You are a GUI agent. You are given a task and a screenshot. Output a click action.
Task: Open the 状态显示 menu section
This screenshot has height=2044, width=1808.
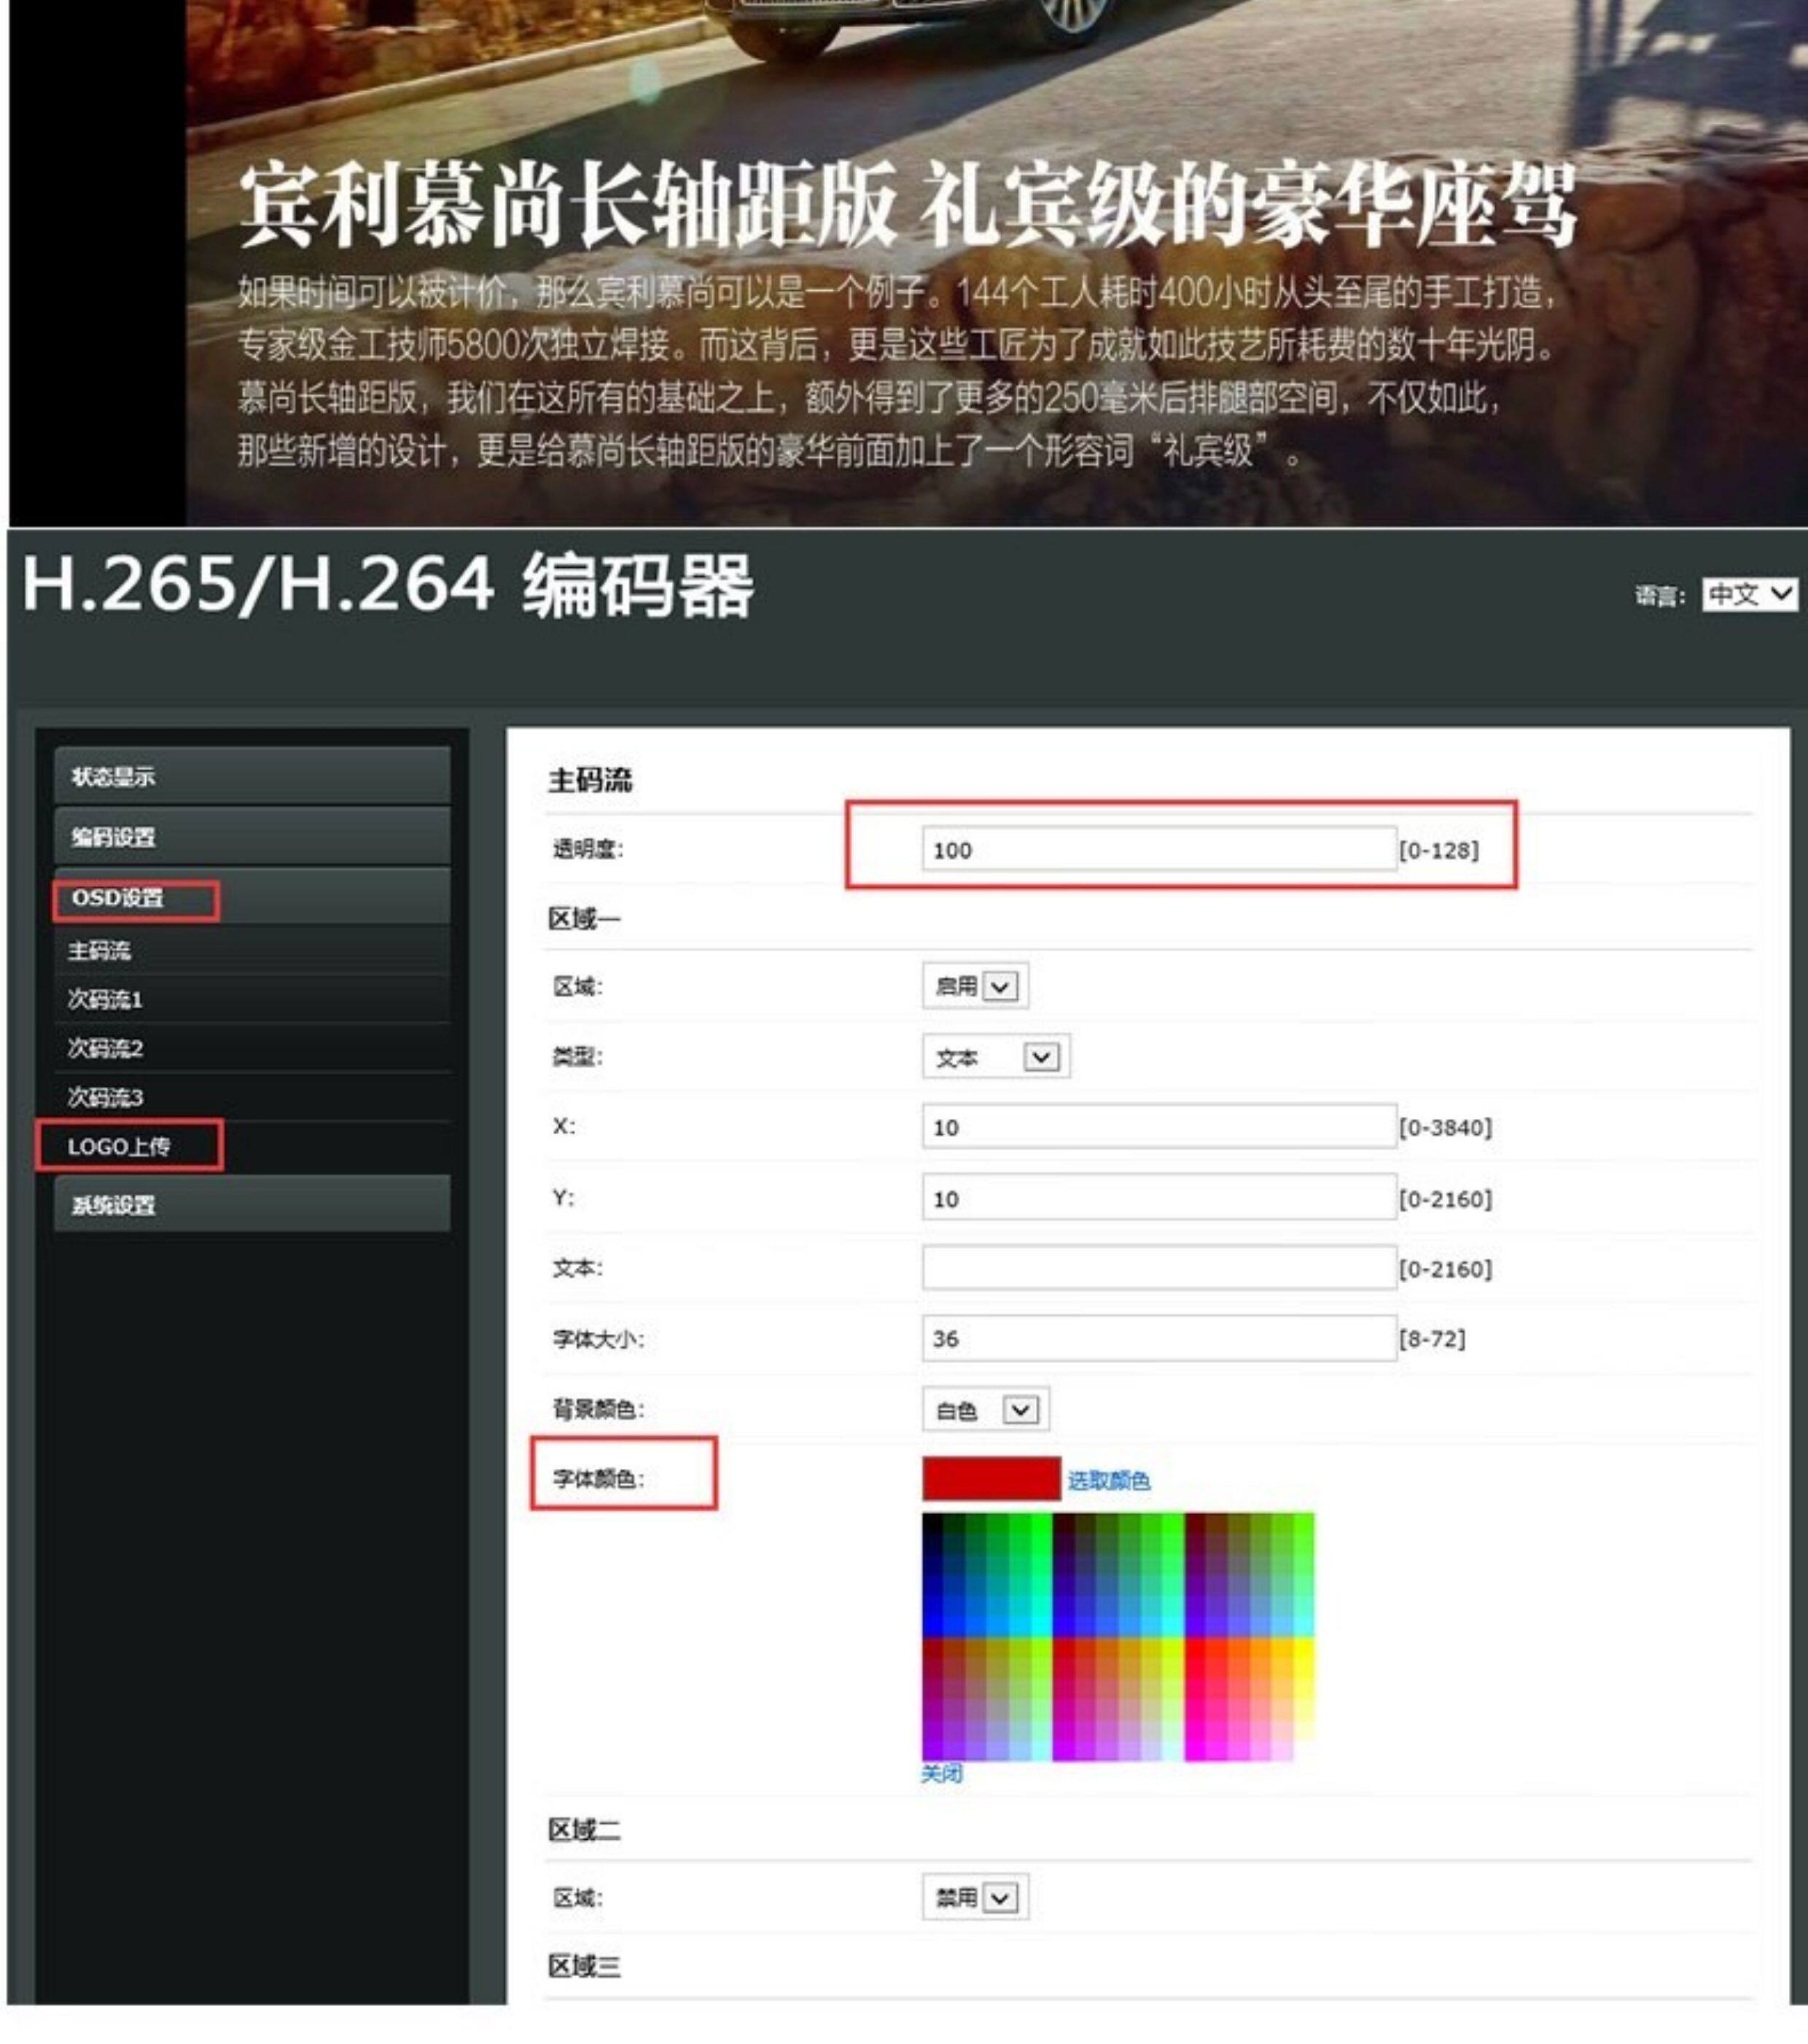click(252, 776)
